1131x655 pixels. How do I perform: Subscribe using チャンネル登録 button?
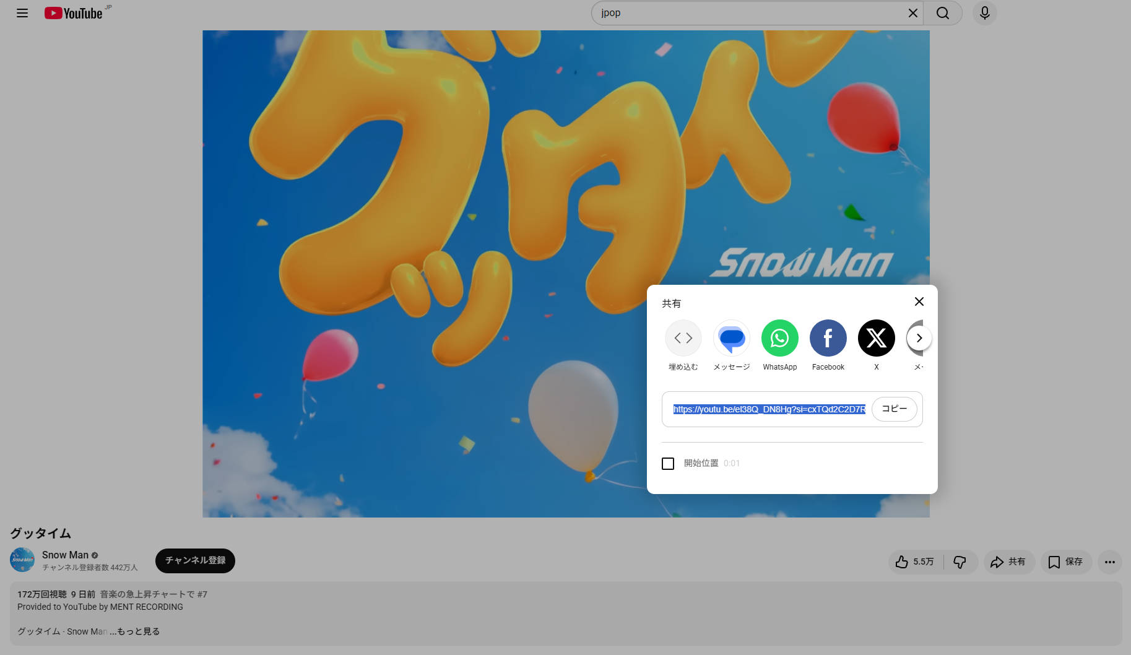click(195, 561)
